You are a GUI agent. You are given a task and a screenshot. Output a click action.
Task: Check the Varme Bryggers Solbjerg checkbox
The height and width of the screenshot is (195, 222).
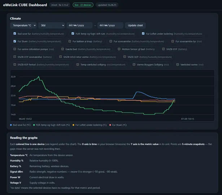point(134,64)
